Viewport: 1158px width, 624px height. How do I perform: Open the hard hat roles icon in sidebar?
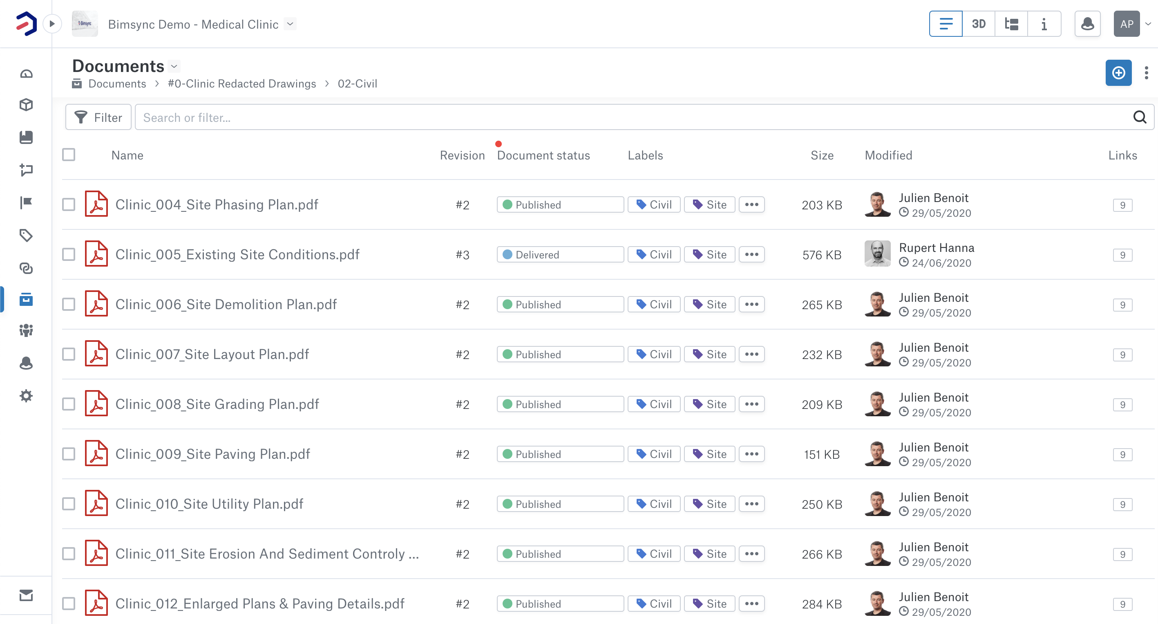click(26, 363)
